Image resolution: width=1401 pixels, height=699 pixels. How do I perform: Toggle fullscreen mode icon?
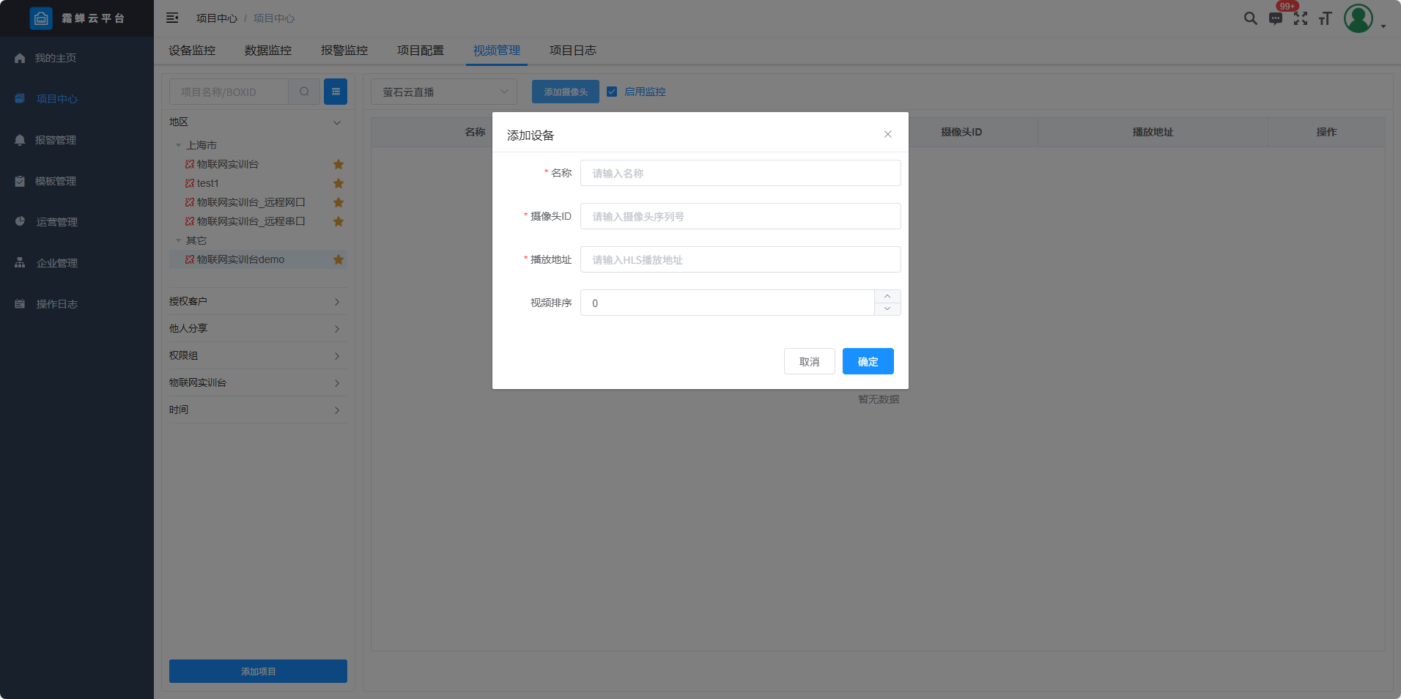coord(1301,18)
